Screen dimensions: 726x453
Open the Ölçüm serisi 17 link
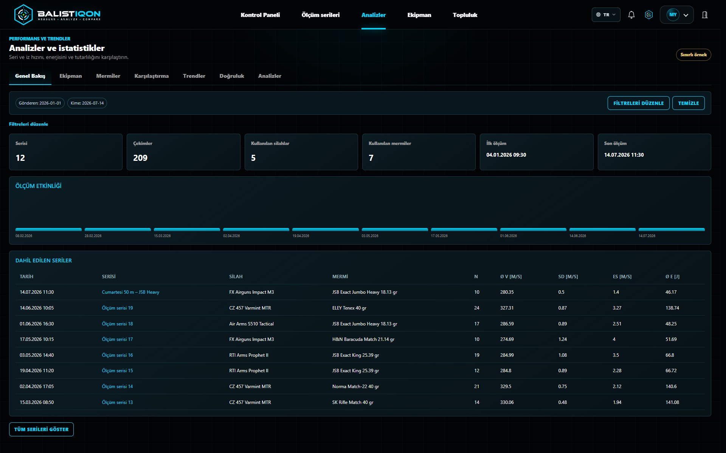(117, 339)
